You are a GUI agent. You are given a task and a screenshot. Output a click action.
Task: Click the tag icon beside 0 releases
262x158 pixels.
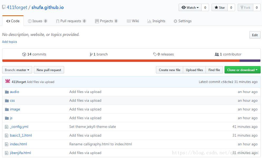coord(155,54)
